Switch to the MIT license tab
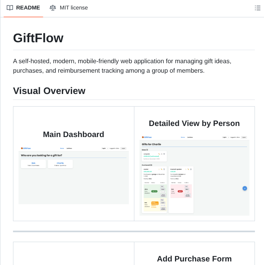This screenshot has width=264, height=265. pos(69,8)
